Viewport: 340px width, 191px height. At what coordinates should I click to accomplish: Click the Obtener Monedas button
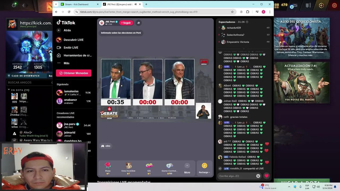point(74,73)
